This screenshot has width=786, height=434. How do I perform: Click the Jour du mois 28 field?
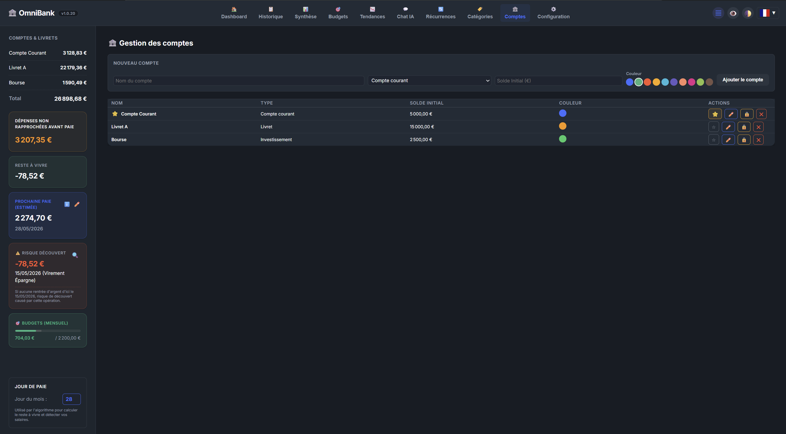point(71,399)
